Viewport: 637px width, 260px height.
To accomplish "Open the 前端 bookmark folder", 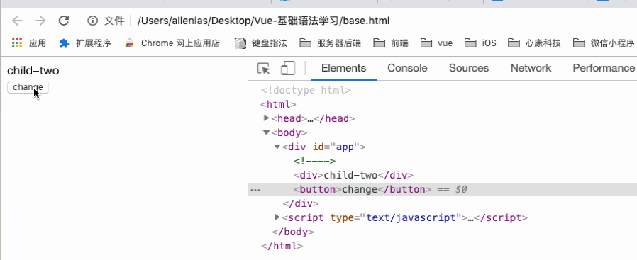I will [x=391, y=43].
